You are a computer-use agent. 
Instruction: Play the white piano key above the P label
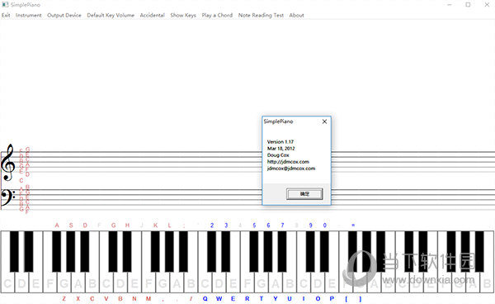click(332, 283)
